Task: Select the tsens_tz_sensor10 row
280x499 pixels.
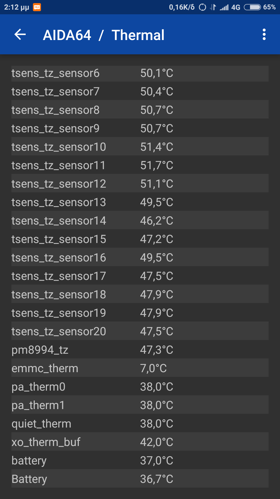Action: click(140, 147)
